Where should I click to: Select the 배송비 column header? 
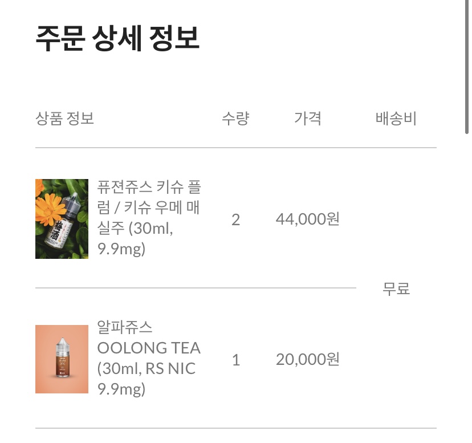396,119
